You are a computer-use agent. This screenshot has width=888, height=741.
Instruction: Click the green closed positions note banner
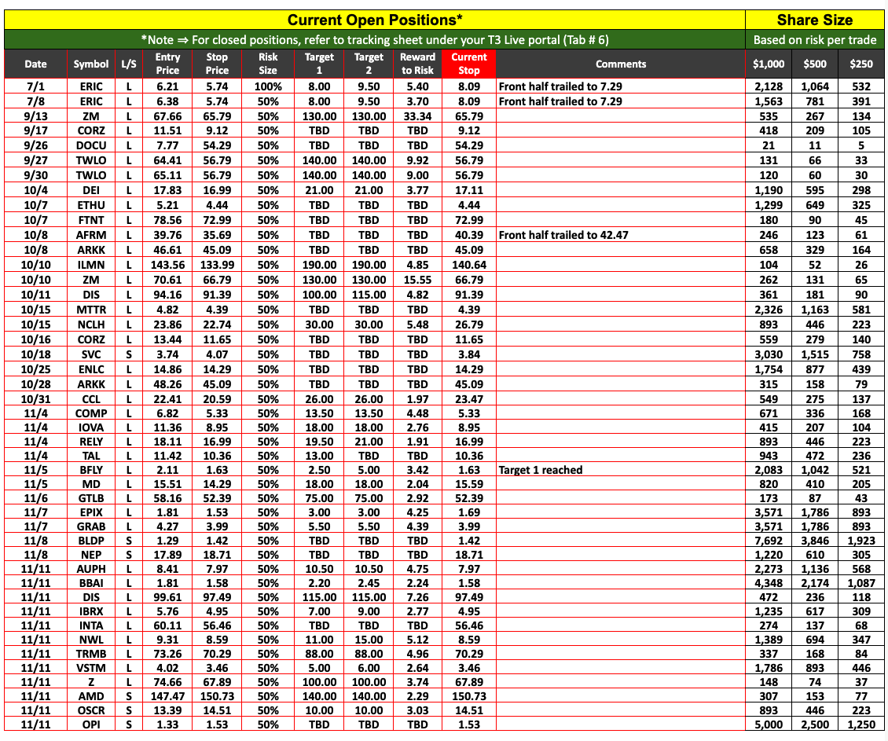pos(375,40)
